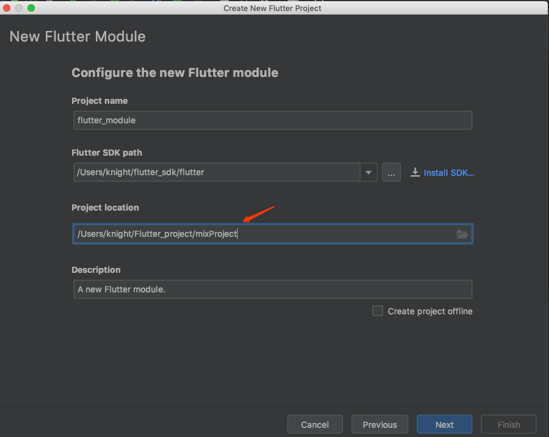Viewport: 549px width, 437px height.
Task: Focus the Project name field flutter_module
Action: click(x=273, y=120)
